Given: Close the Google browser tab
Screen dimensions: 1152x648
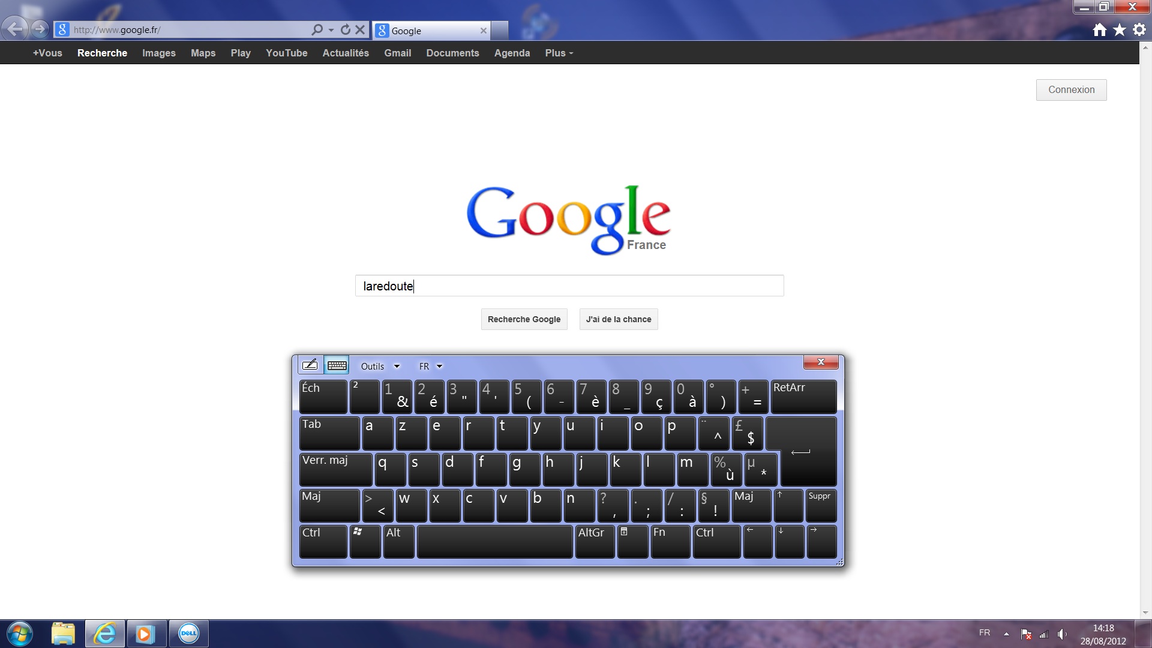Looking at the screenshot, I should [x=483, y=31].
